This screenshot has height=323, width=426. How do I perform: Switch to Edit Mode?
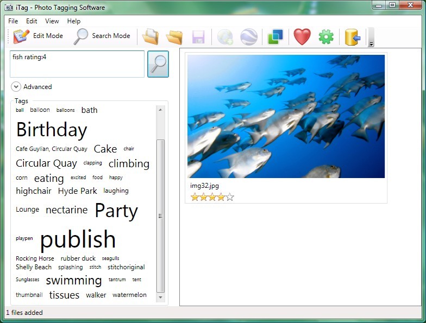coord(38,36)
